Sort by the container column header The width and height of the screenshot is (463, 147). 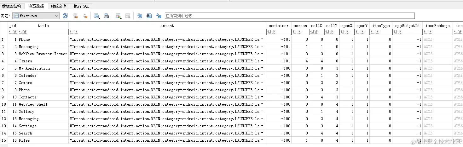click(279, 26)
